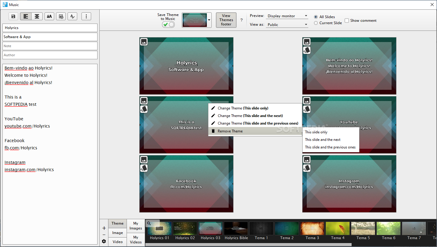Pick submenu item This slide only
This screenshot has height=247, width=437.
pos(331,132)
